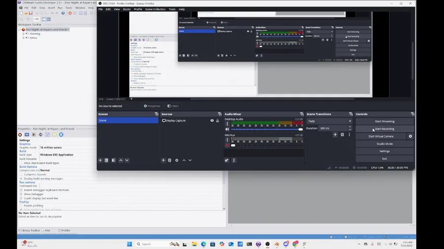Open Mic/Aux options three-dot menu
The image size is (444, 249).
point(227,140)
